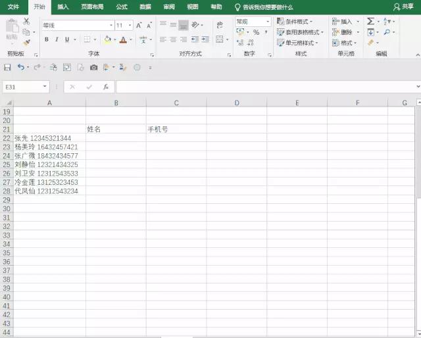This screenshot has height=338, width=421.
Task: Click the 共享 share button
Action: point(403,7)
